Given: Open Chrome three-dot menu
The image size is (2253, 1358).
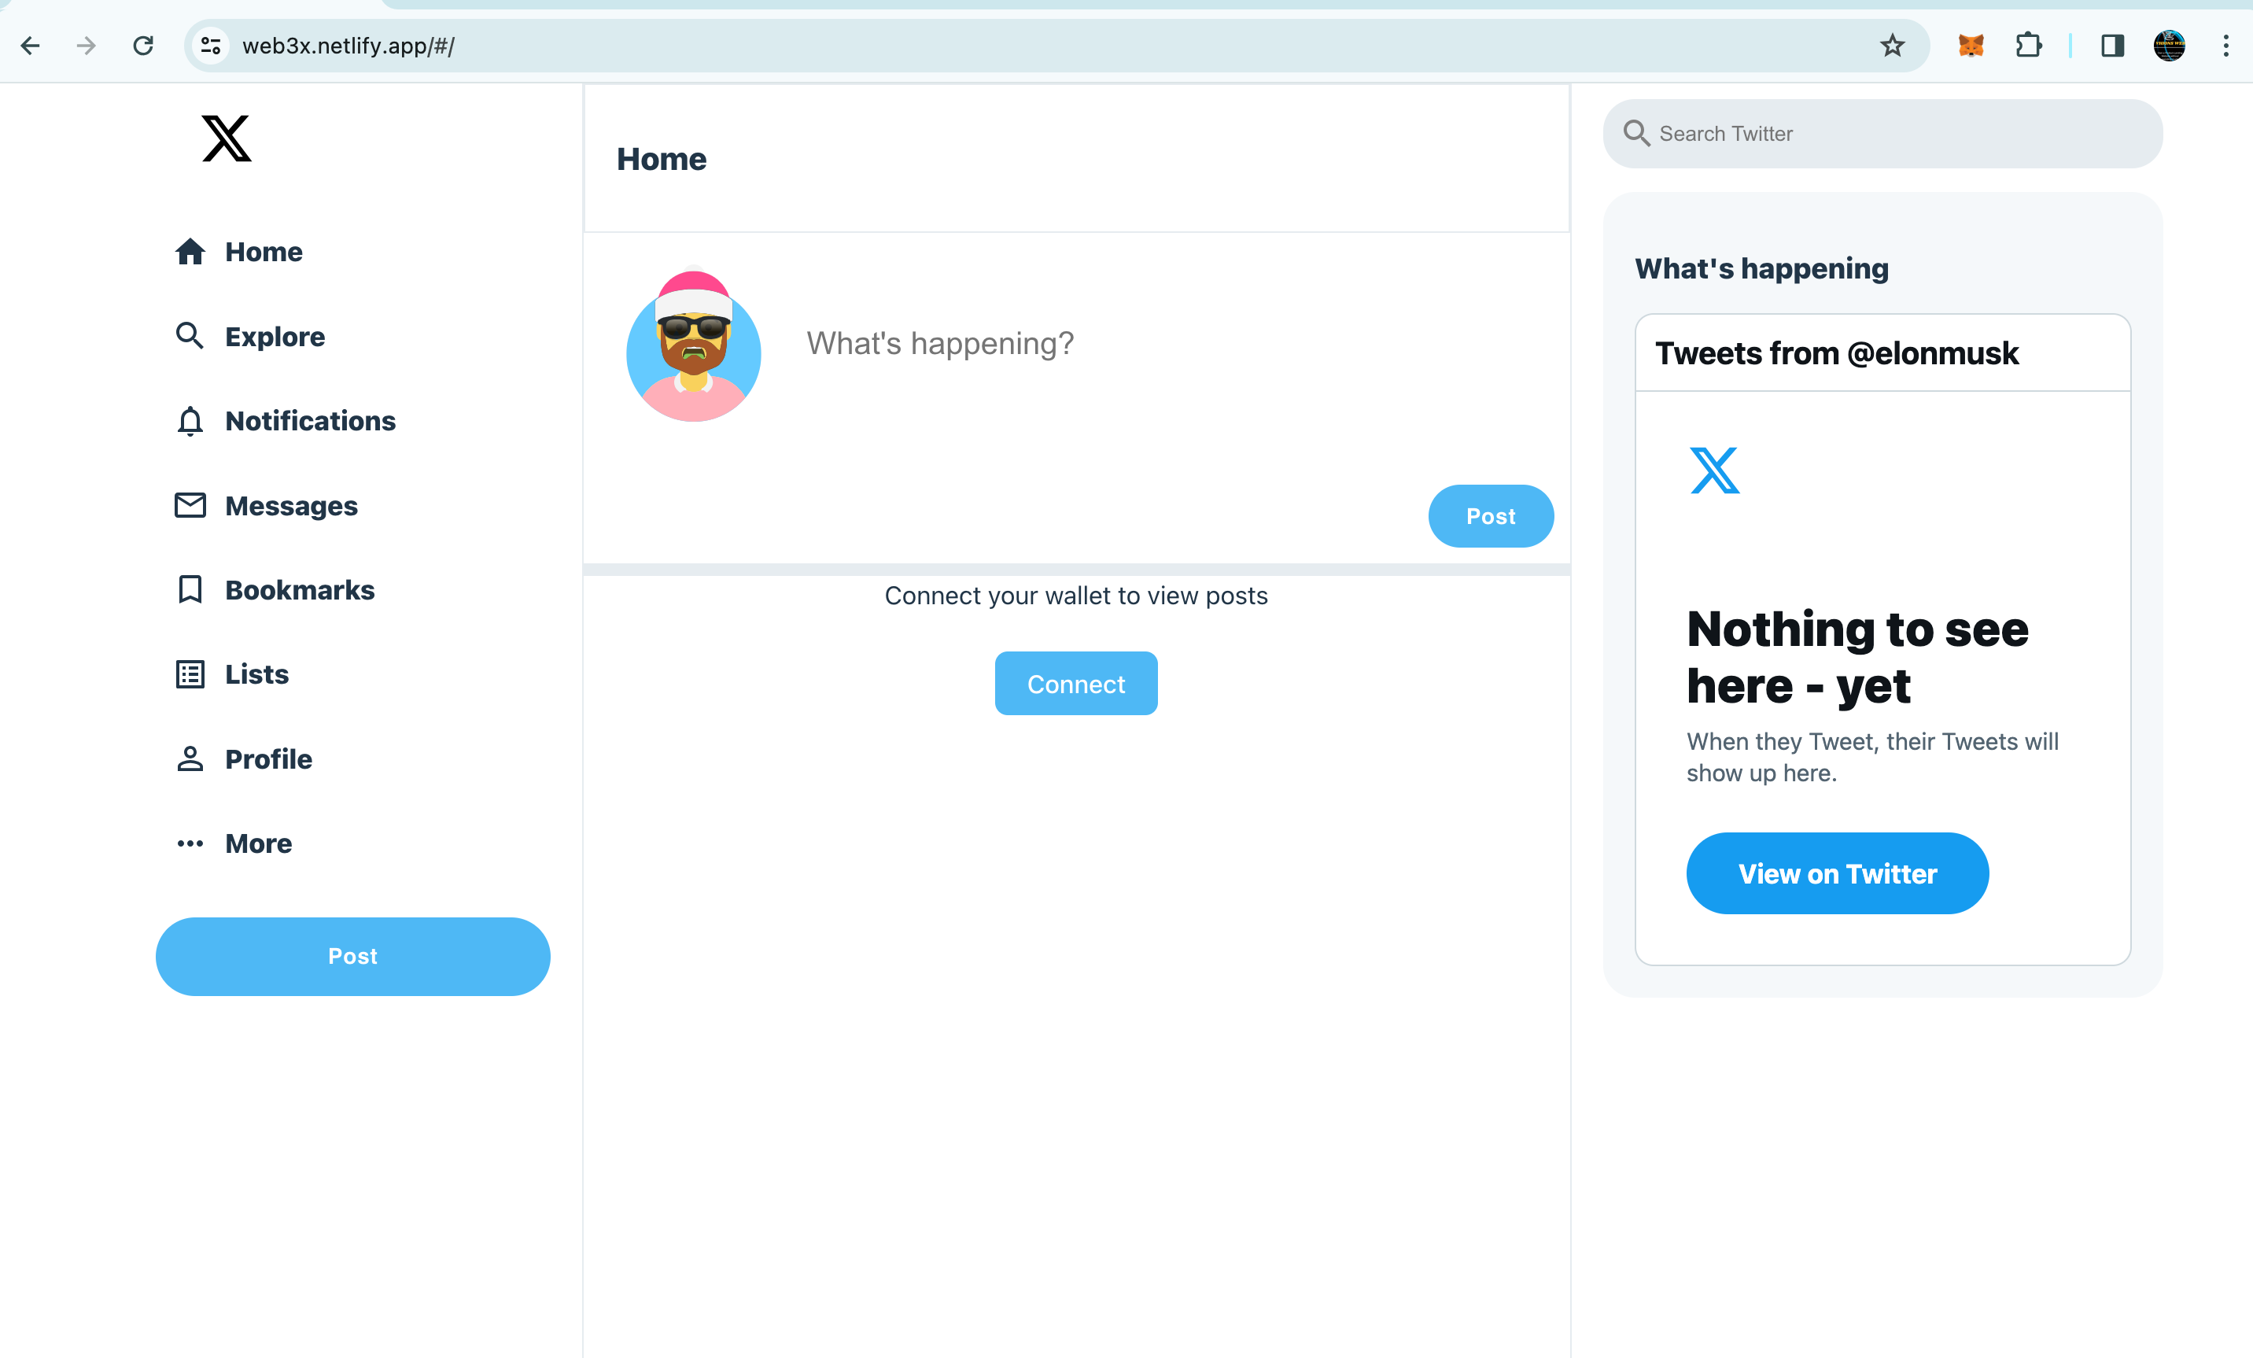Looking at the screenshot, I should pyautogui.click(x=2225, y=46).
